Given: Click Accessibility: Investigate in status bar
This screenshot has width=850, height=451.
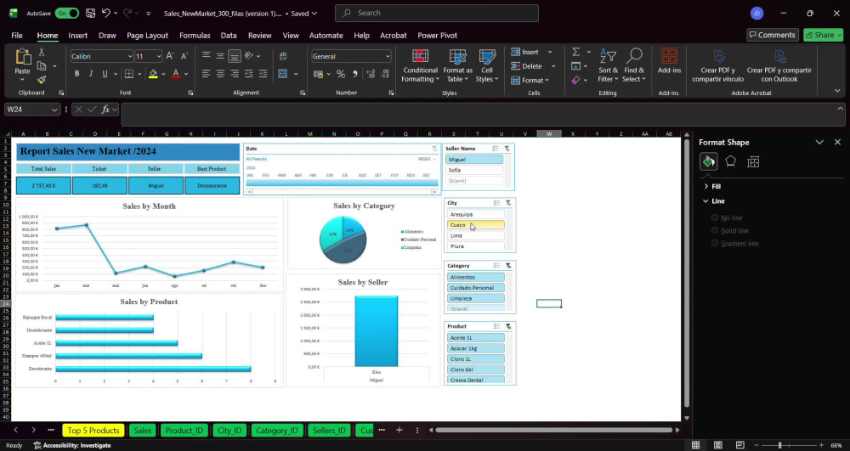Looking at the screenshot, I should coord(72,446).
